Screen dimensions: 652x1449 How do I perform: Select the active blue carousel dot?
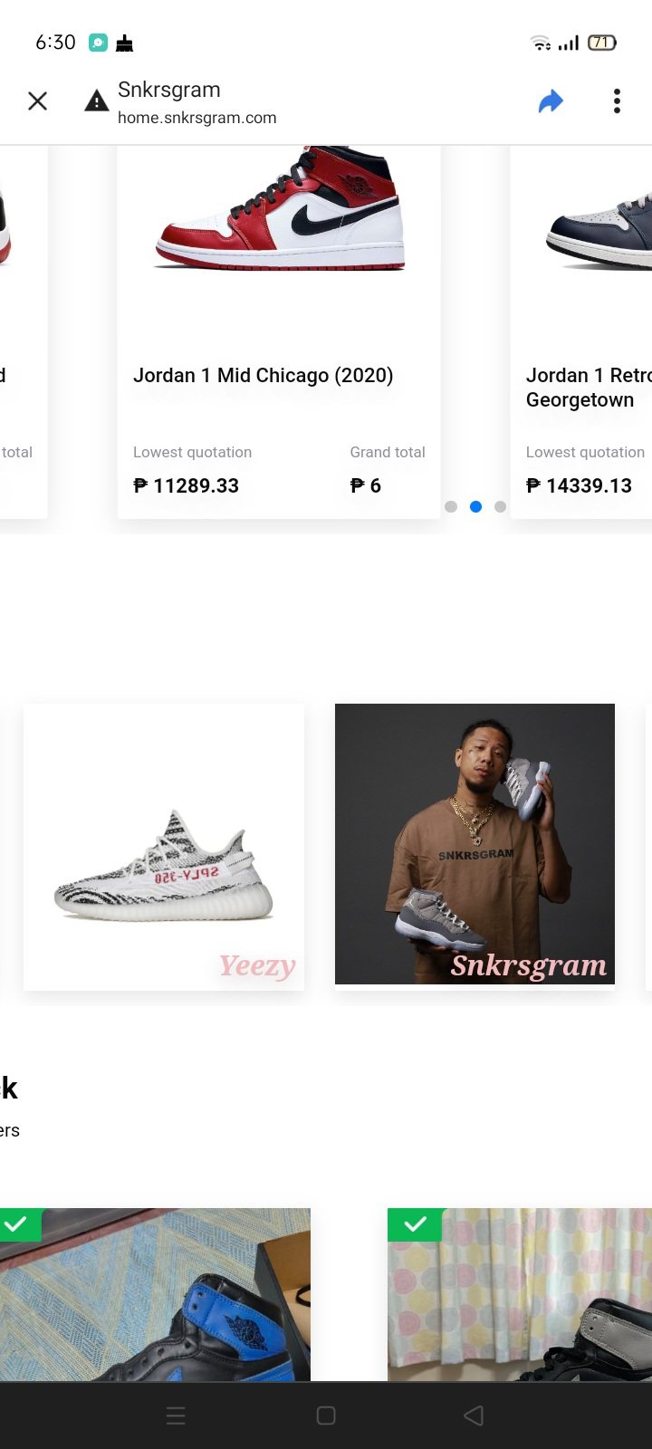475,507
